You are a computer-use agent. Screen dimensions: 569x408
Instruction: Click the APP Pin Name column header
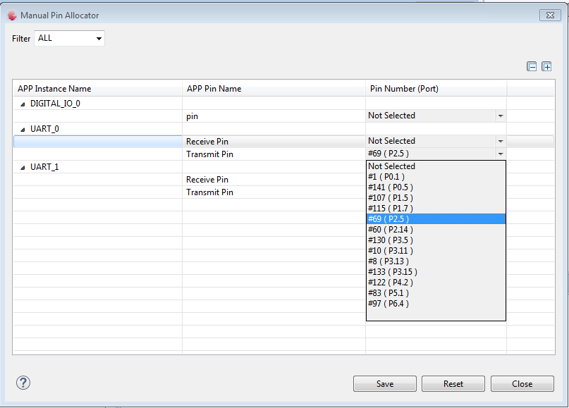click(274, 89)
